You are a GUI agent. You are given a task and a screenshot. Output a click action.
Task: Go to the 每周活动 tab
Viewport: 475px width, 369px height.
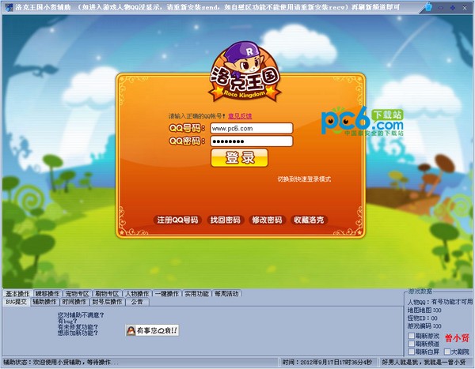(x=226, y=294)
